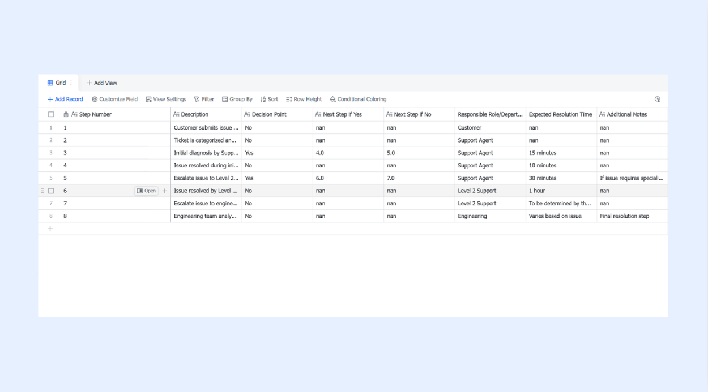The height and width of the screenshot is (392, 708).
Task: Click the text-type icon of Next Step if Yes
Action: (x=318, y=114)
